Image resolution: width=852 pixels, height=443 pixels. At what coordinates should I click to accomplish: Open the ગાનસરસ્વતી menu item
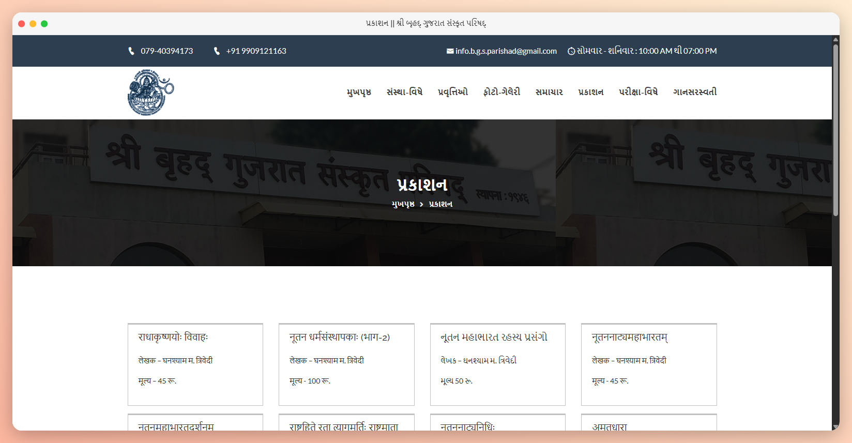[695, 92]
